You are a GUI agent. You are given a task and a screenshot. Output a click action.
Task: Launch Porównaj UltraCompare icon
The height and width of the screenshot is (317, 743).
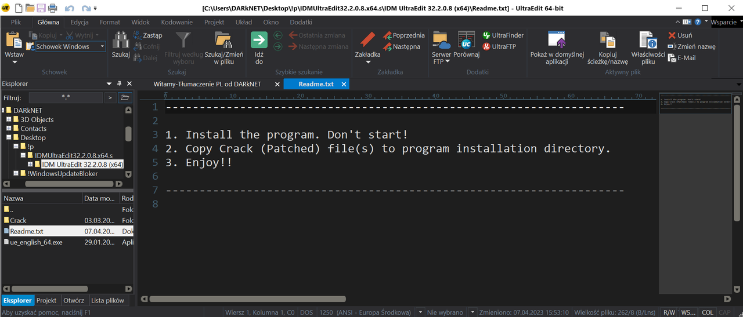point(466,40)
